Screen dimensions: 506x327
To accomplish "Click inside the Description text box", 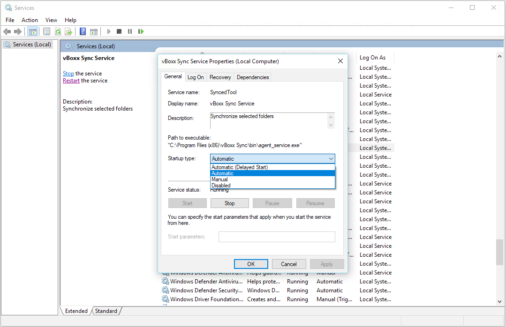I will [269, 120].
